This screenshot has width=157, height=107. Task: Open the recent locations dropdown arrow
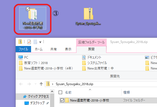(35, 84)
